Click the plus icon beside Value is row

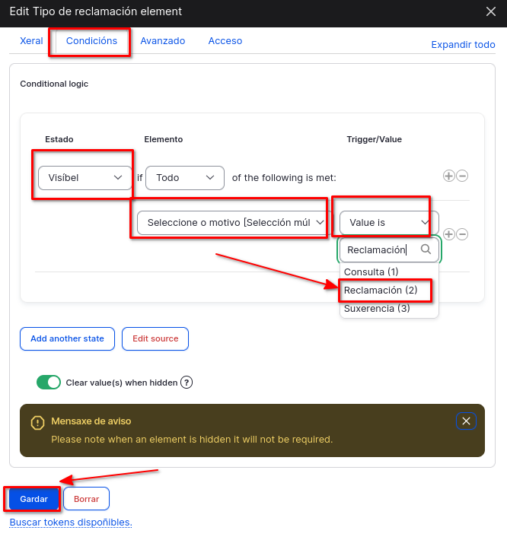[449, 234]
